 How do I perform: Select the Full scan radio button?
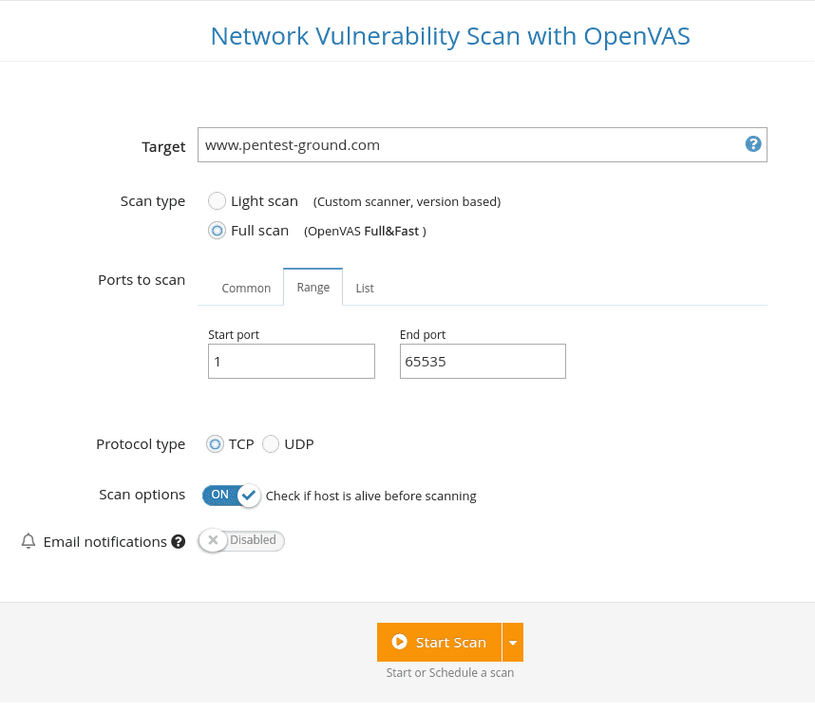click(217, 230)
